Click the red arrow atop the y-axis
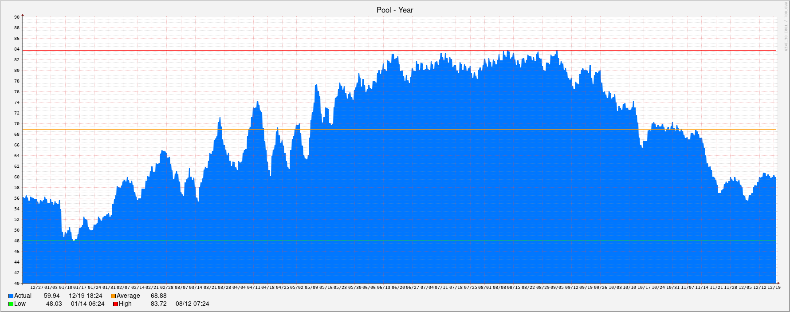 coord(23,16)
